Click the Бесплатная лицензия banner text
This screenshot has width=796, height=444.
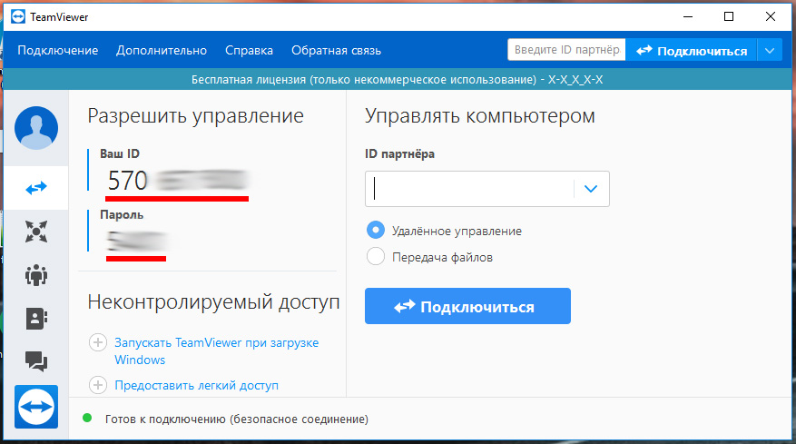397,80
